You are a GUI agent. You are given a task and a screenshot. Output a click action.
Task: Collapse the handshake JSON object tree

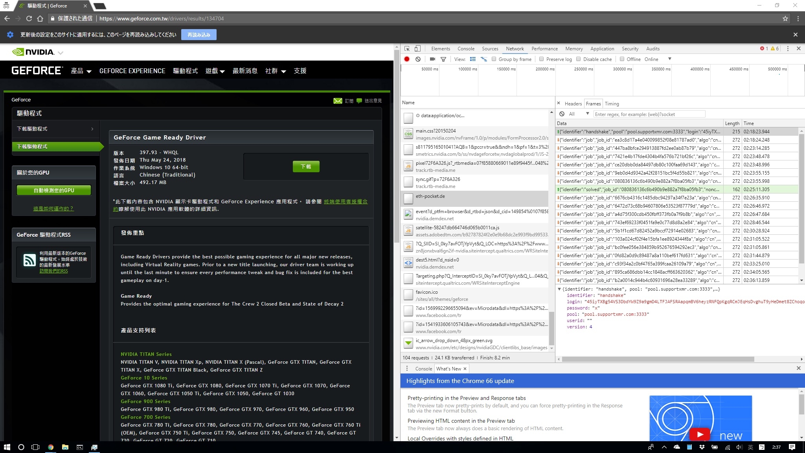[x=559, y=289]
